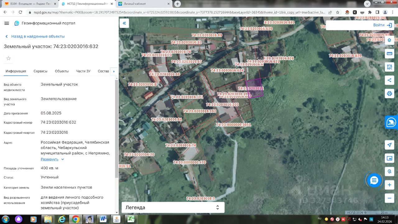Click the date value 05.08.2025
398x224 pixels.
pos(51,113)
